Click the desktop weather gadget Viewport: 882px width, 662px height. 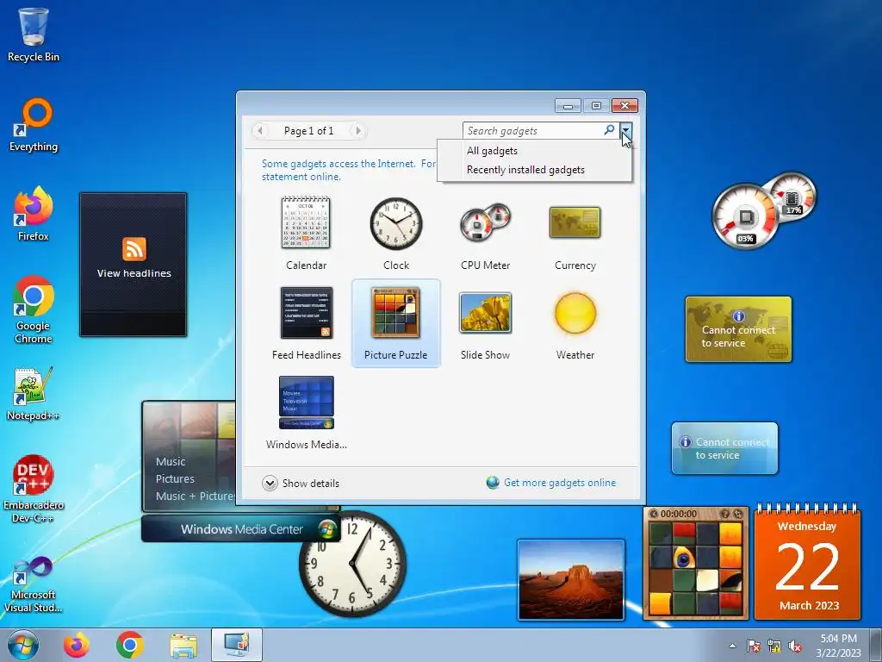(724, 448)
